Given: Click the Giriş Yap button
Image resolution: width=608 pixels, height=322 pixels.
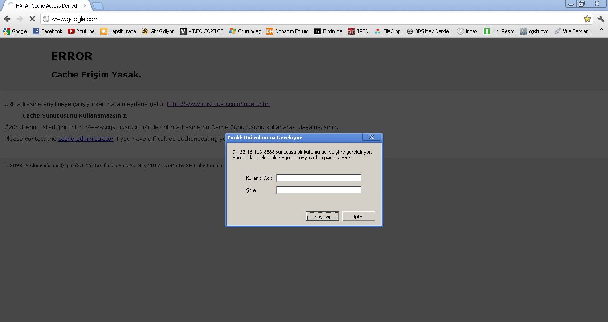Looking at the screenshot, I should coord(322,216).
